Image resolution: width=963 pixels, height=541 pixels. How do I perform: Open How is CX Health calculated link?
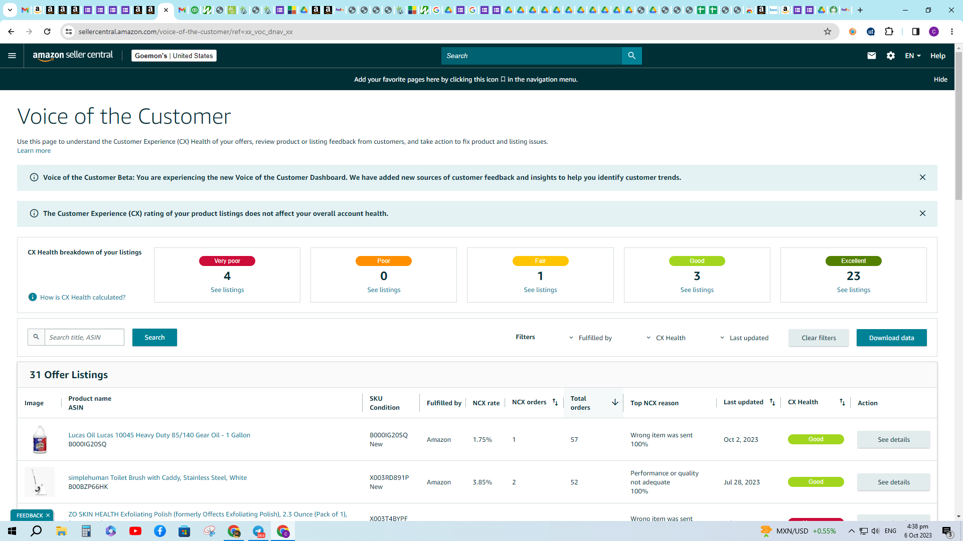pos(83,297)
